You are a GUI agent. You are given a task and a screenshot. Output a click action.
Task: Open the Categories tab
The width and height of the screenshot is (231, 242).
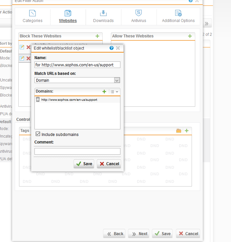pyautogui.click(x=32, y=16)
